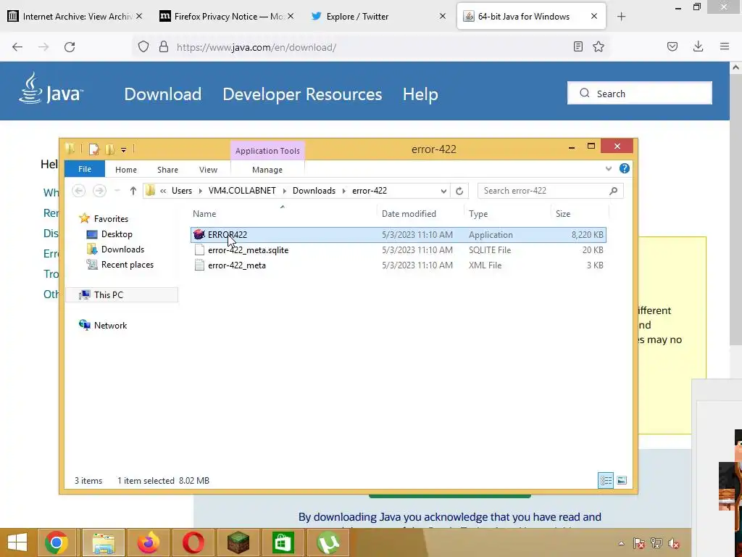Open the File ribbon tab
Screen dimensions: 742x557
85,169
